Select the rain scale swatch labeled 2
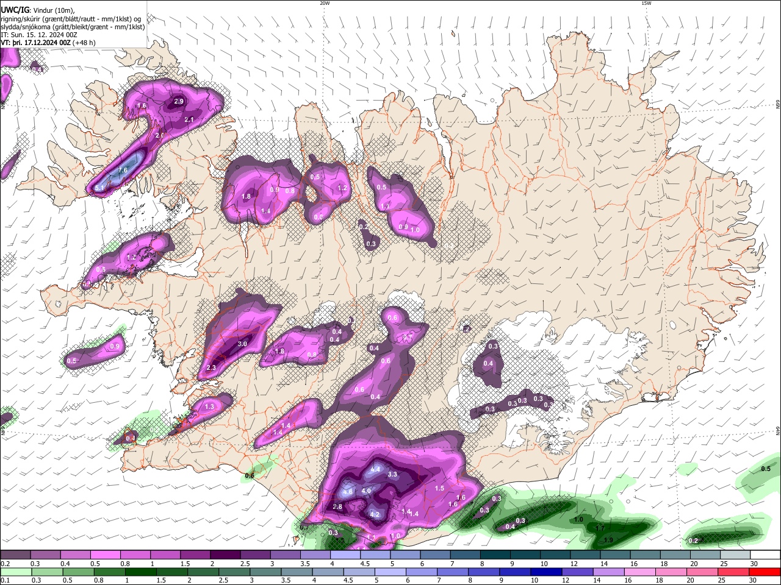Screen dimensions: 781x585 click(x=203, y=572)
